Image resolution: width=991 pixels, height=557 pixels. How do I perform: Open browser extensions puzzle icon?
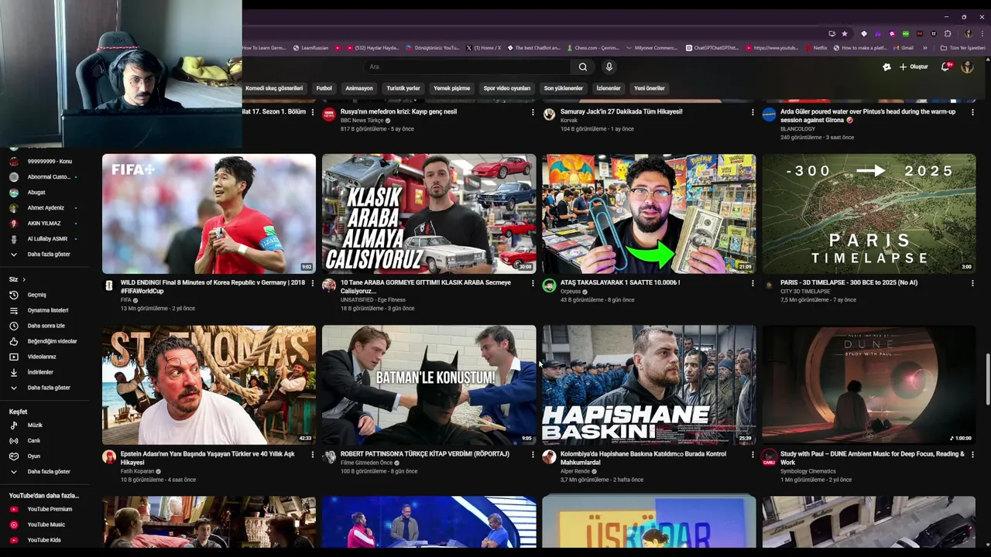(948, 34)
